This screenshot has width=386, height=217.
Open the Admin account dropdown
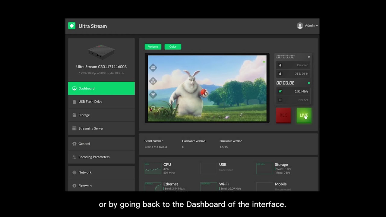coord(307,26)
